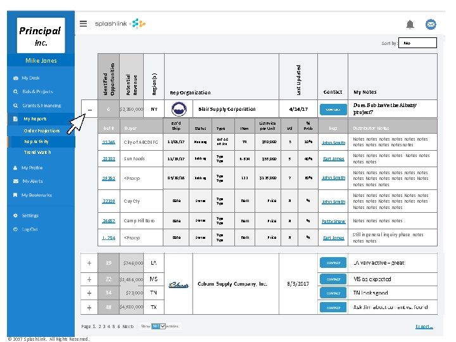This screenshot has height=342, width=456.
Task: Click the Export link
Action: click(424, 327)
